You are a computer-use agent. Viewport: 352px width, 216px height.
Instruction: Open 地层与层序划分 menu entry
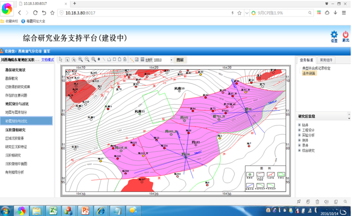coord(16,112)
